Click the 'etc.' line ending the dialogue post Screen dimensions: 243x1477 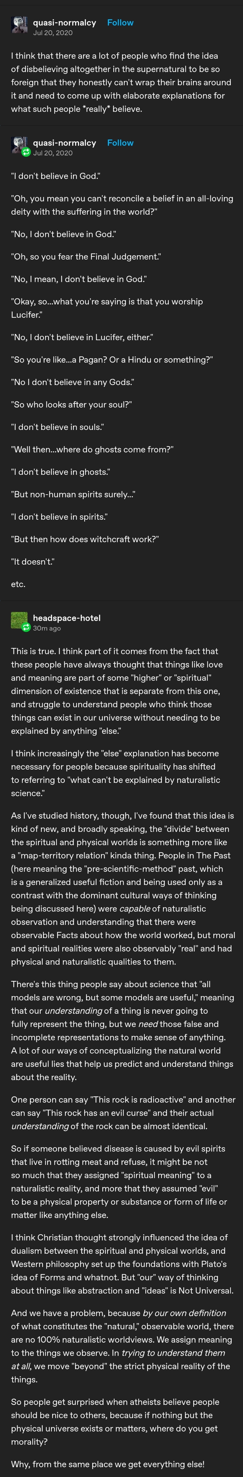(18, 584)
